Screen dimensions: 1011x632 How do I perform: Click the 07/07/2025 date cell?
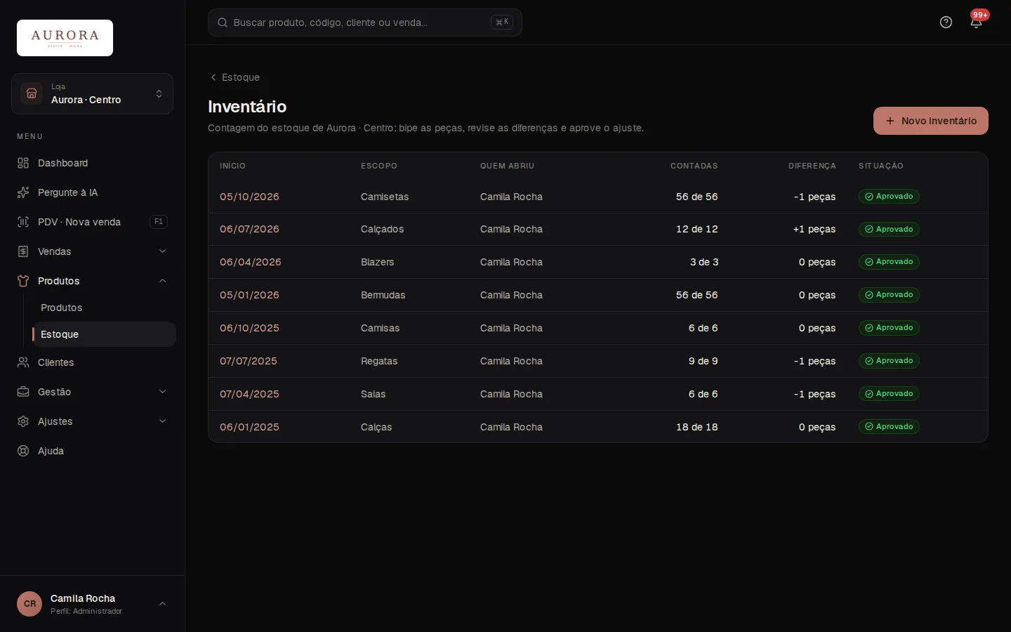[x=249, y=361]
